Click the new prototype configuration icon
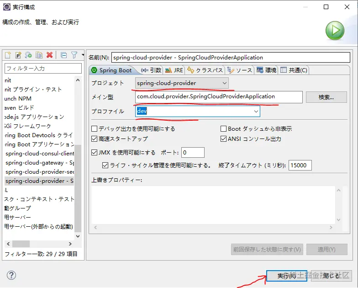 point(18,55)
